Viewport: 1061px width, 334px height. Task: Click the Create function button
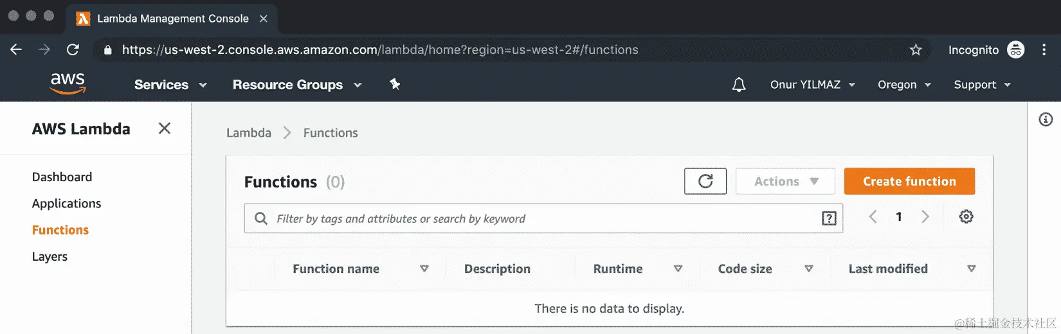point(909,181)
